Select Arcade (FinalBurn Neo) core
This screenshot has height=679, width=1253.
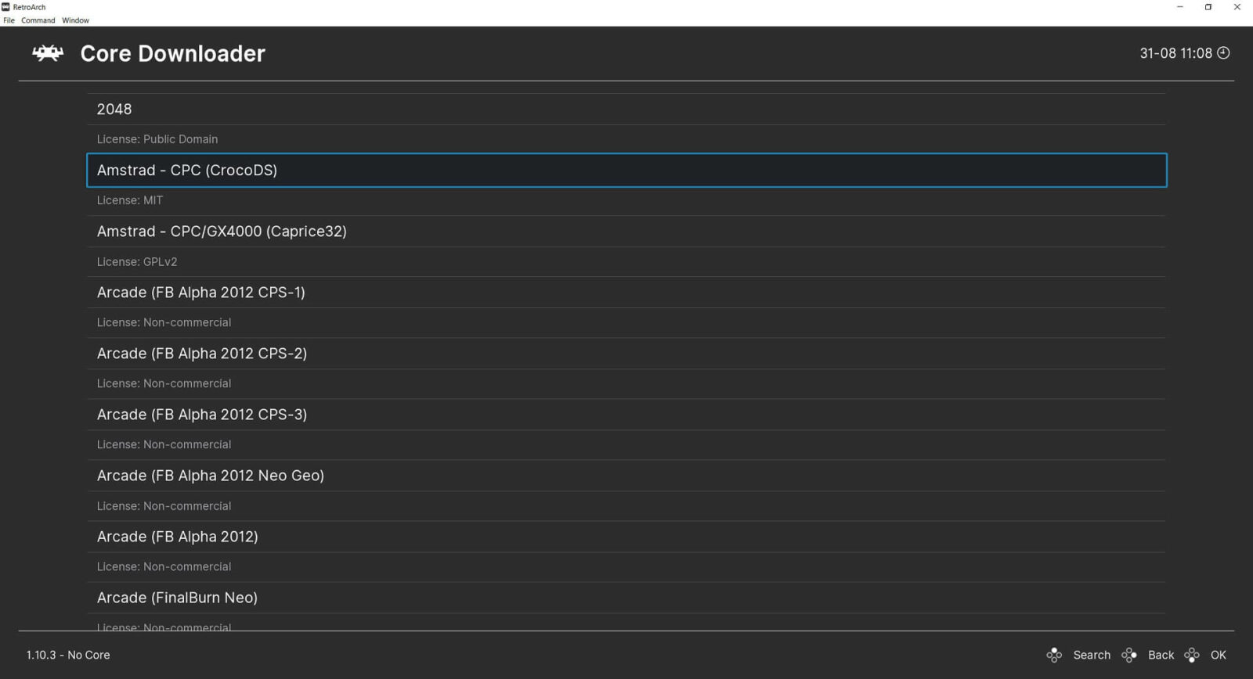pos(177,598)
